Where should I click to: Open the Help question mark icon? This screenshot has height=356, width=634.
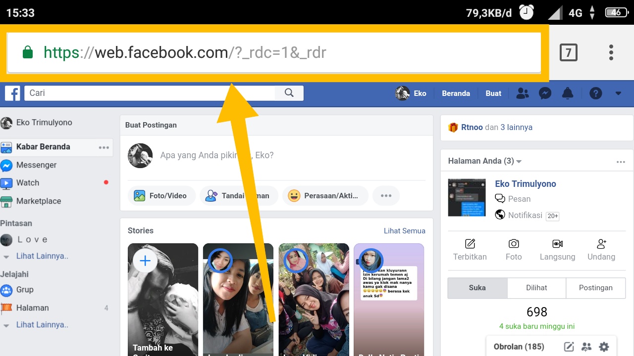(x=596, y=93)
